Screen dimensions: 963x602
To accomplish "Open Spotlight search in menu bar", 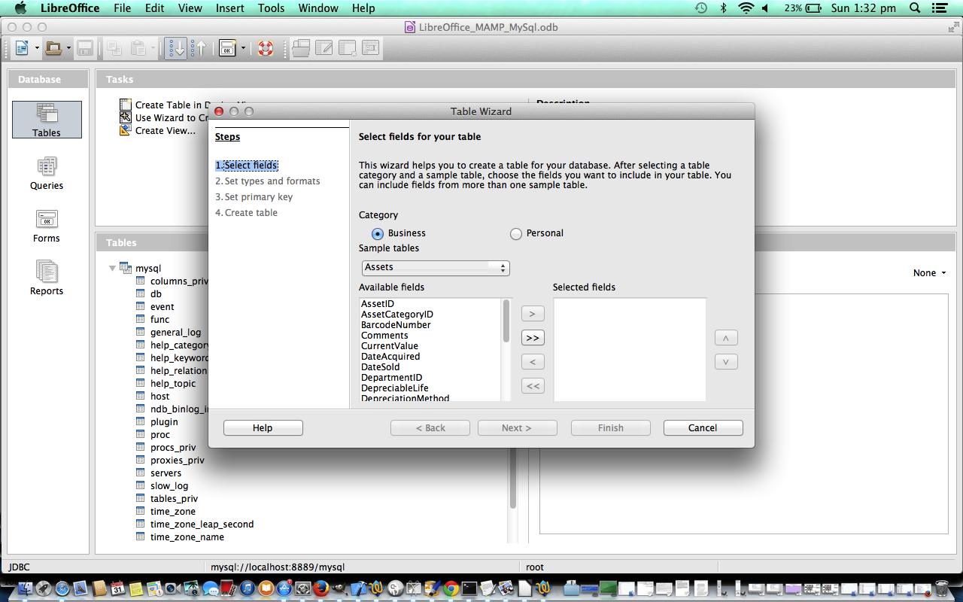I will pos(915,8).
